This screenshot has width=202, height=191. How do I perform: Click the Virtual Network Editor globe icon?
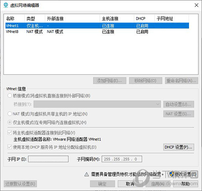[x=6, y=5]
